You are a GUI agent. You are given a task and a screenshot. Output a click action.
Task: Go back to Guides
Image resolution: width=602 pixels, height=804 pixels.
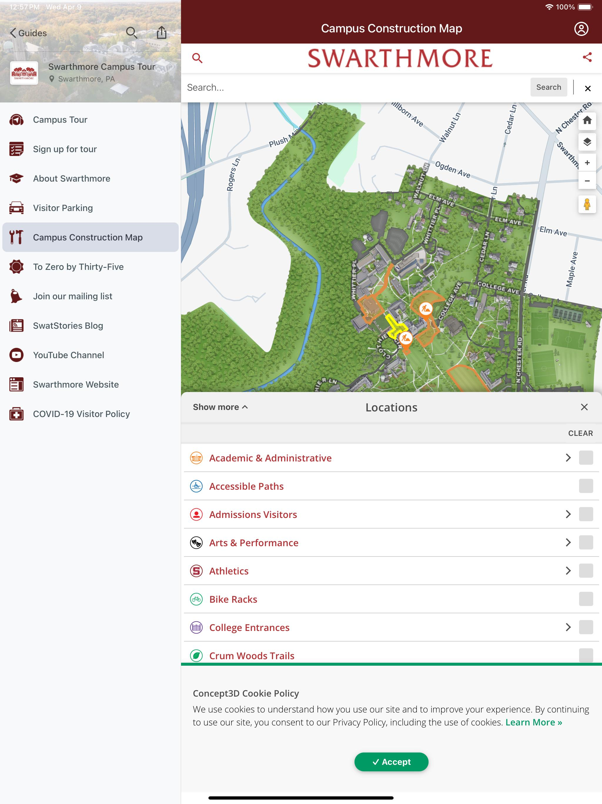(28, 33)
